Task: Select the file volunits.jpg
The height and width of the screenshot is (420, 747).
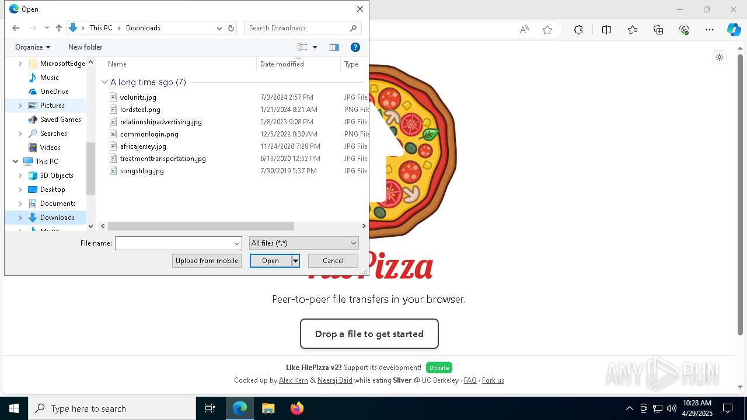Action: pos(138,97)
